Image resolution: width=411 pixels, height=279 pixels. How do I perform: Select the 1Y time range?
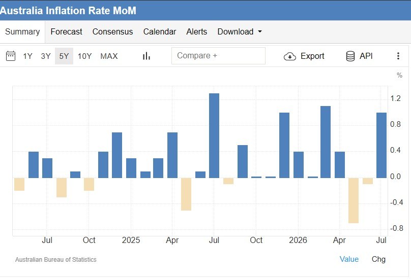click(x=27, y=56)
